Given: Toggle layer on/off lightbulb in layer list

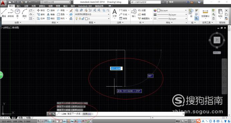Looking at the screenshot, I should (x=76, y=19).
